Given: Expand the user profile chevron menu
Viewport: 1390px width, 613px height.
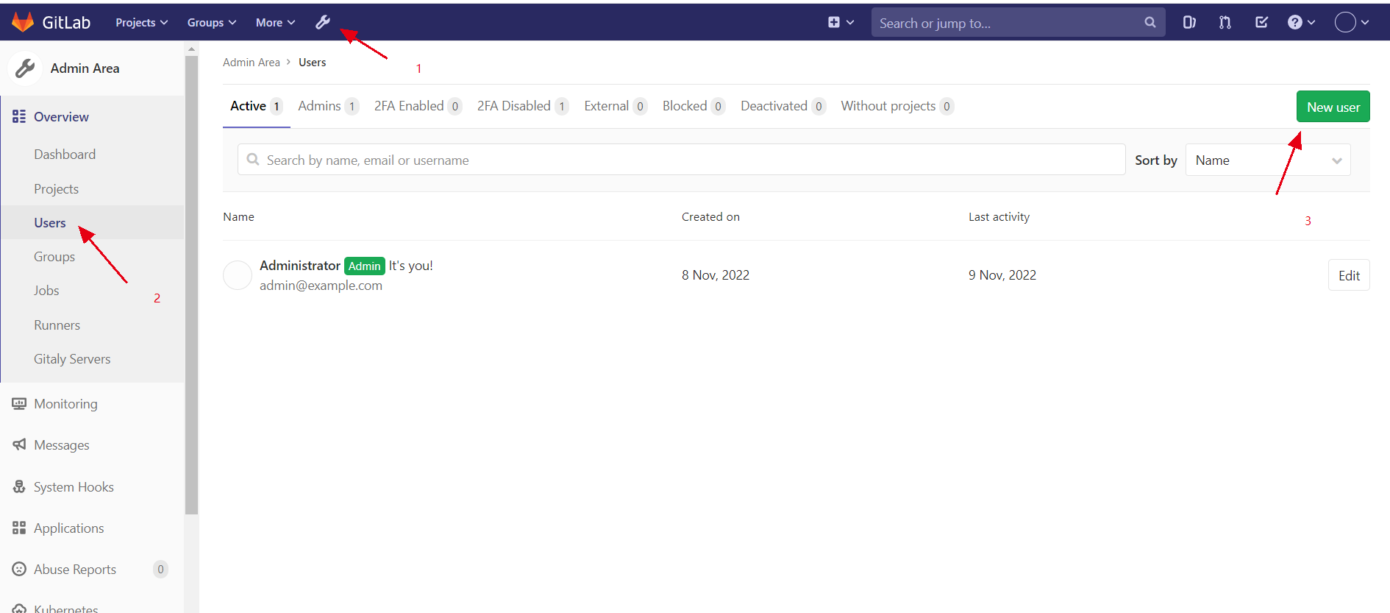Looking at the screenshot, I should click(x=1365, y=23).
